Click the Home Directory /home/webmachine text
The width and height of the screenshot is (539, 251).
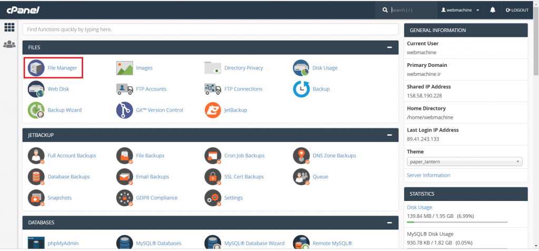430,117
